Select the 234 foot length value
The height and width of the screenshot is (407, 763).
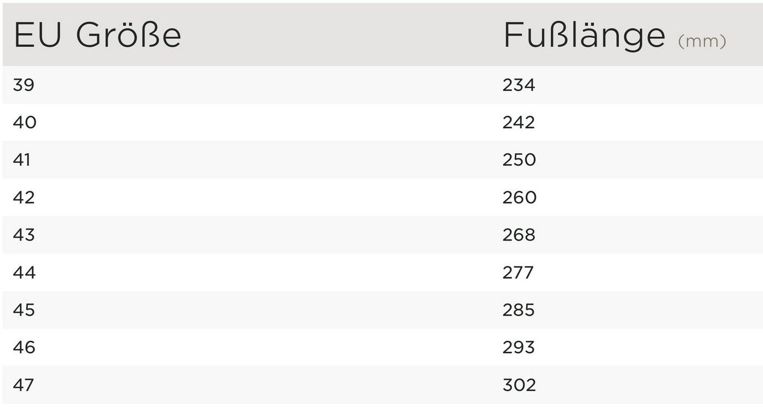coord(519,85)
